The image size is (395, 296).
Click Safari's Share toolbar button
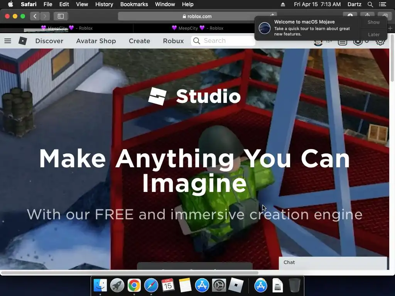[367, 15]
